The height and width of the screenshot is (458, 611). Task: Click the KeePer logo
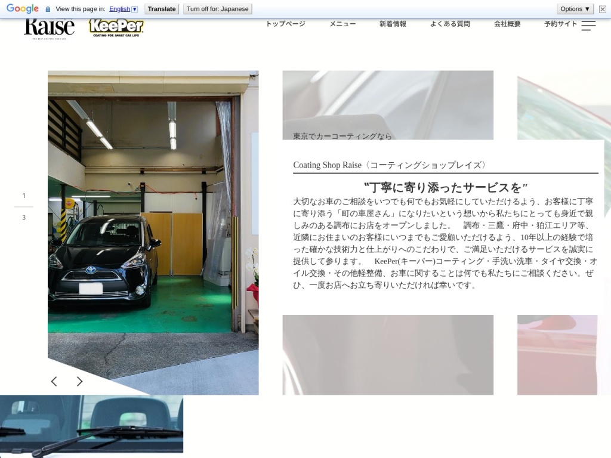point(116,28)
